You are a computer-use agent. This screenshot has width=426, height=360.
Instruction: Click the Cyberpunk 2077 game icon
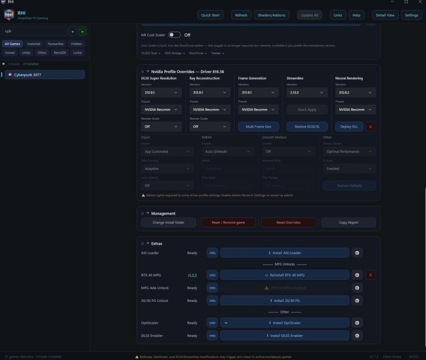click(10, 74)
